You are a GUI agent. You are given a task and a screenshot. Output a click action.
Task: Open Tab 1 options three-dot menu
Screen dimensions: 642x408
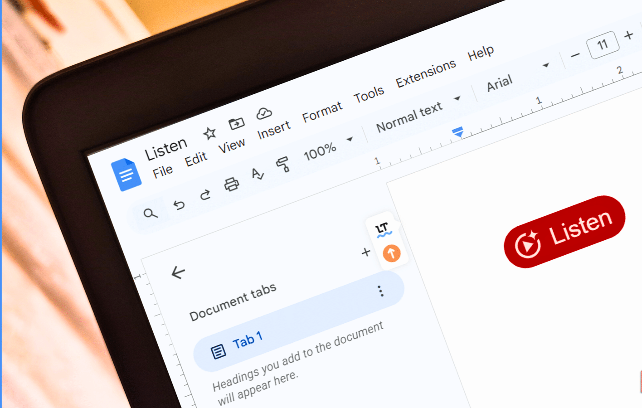pyautogui.click(x=381, y=291)
